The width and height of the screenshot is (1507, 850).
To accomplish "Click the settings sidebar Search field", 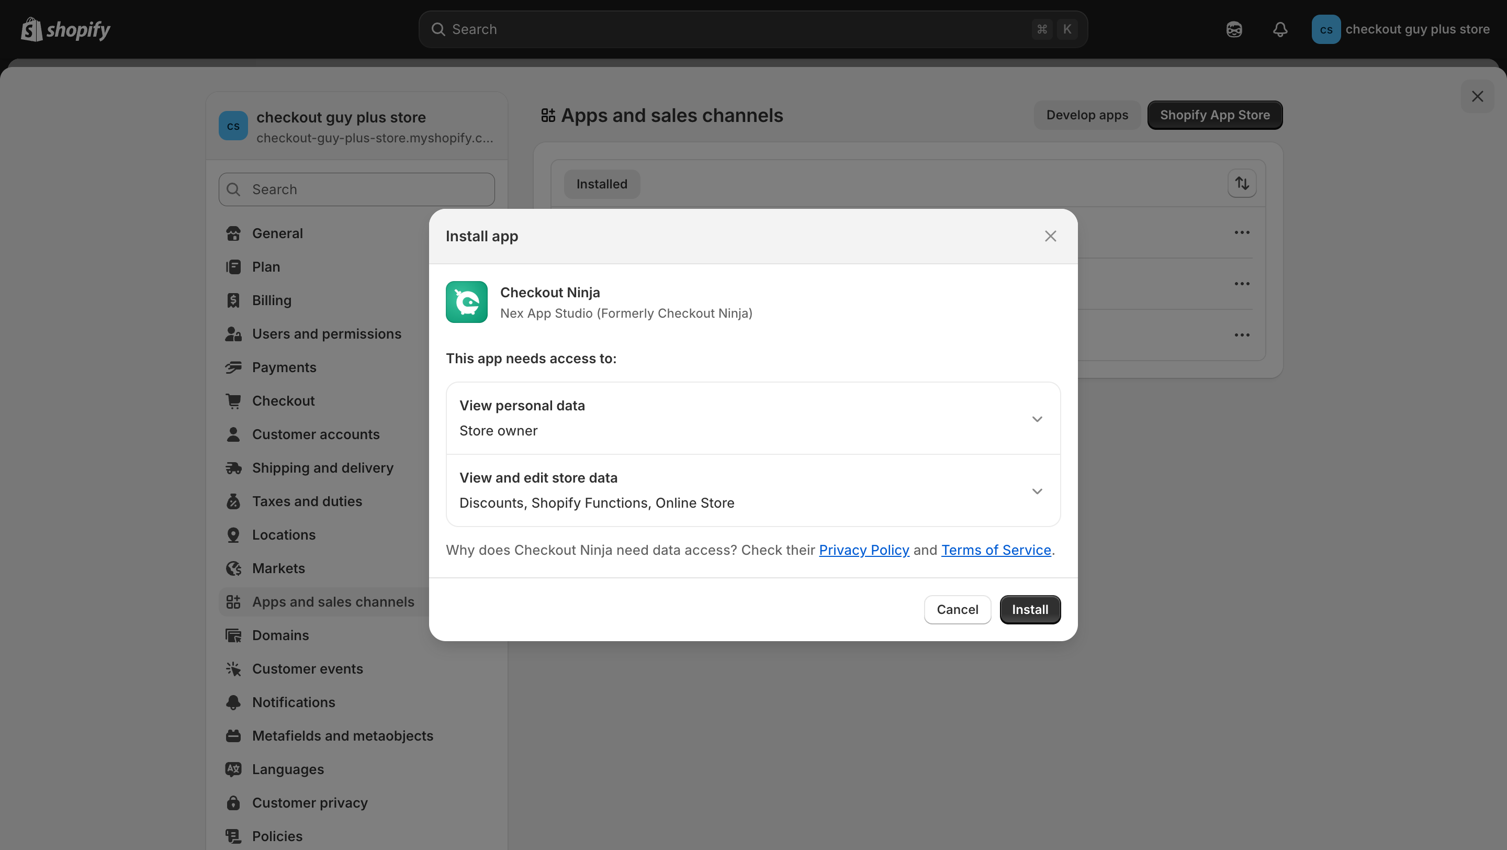I will pos(357,189).
